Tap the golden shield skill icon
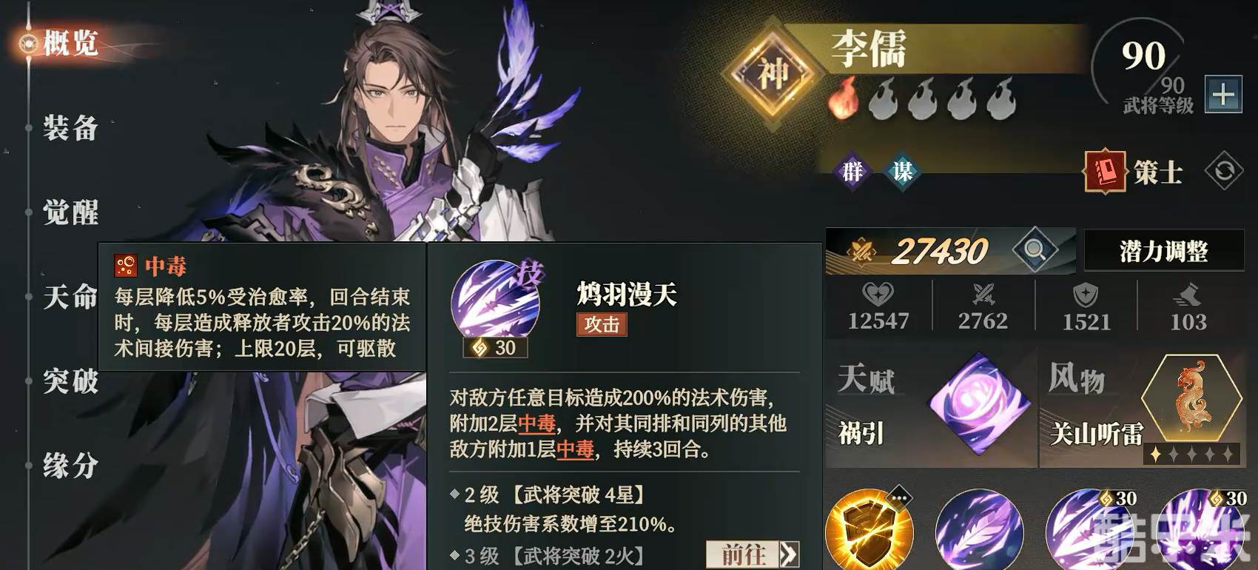Image resolution: width=1258 pixels, height=570 pixels. [x=869, y=531]
